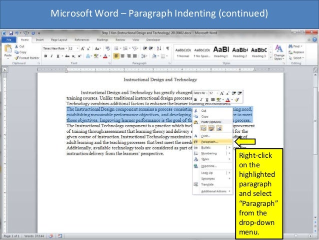Switch to the Insert tab
The image size is (319, 240).
click(39, 40)
